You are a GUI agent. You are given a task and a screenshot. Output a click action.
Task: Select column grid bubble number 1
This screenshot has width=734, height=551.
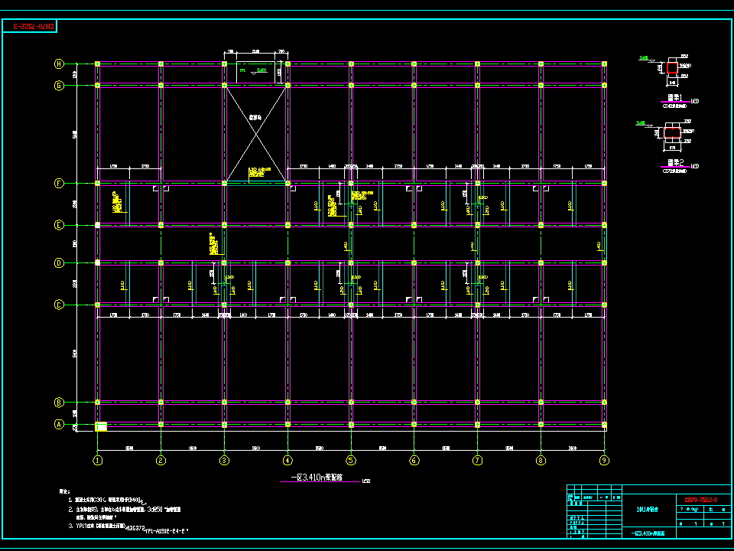tap(97, 460)
